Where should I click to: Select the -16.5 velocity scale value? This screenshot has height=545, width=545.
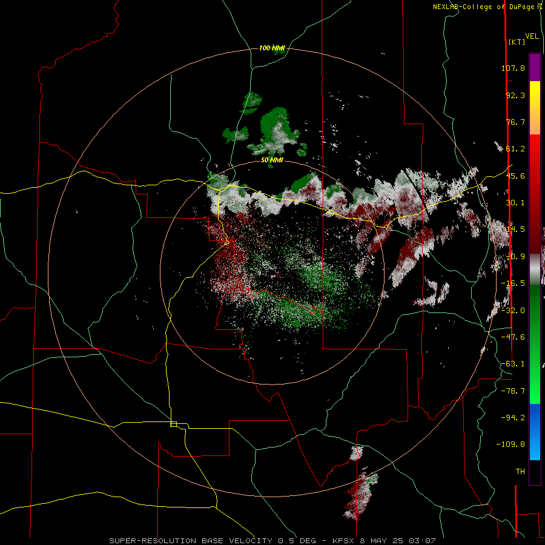513,283
